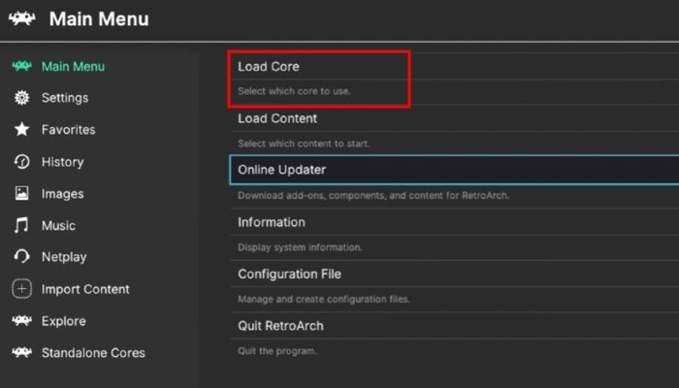
Task: Open the Music sidebar tab
Action: pyautogui.click(x=58, y=226)
